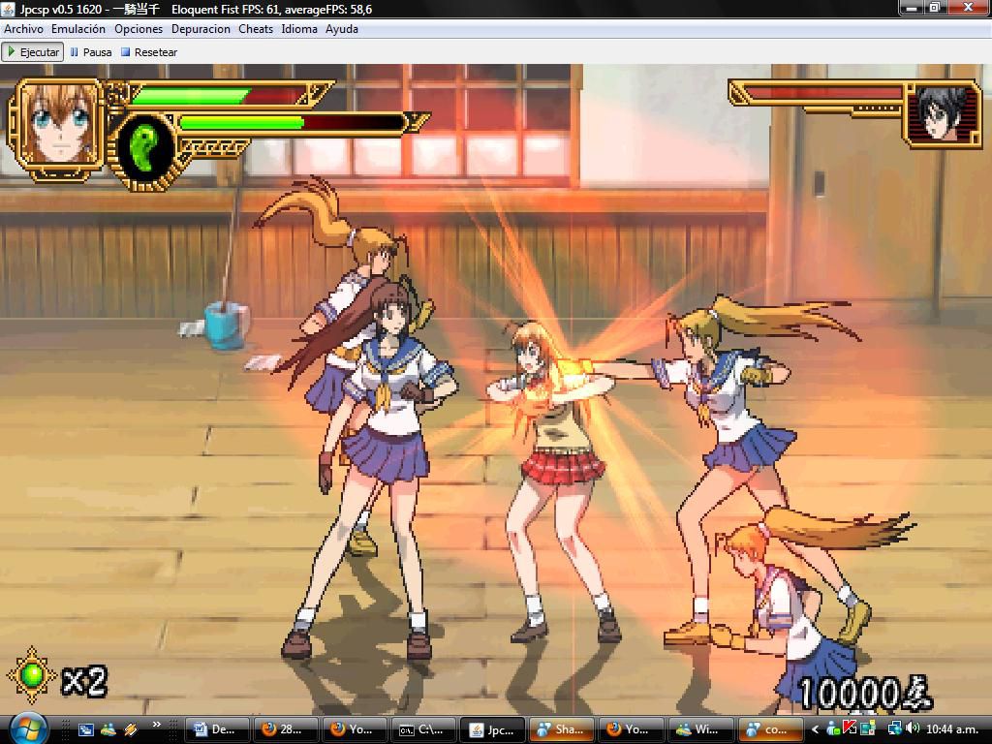Click the green gem lives icon
992x744 pixels.
click(32, 675)
